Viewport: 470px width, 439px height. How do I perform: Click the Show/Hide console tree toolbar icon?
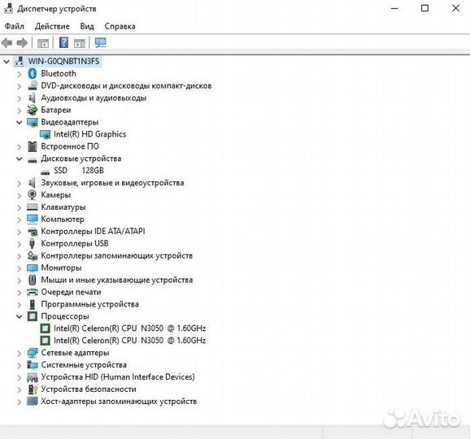click(x=43, y=43)
